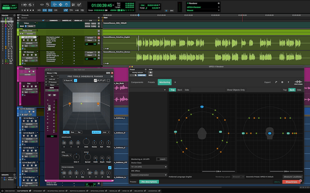Enable Slip edit mode

6,8
